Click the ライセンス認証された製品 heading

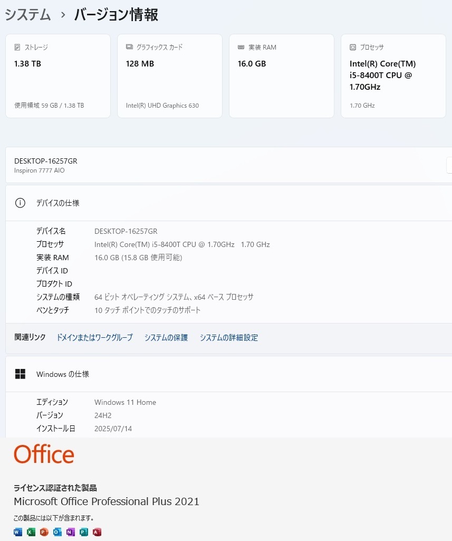[x=55, y=488]
